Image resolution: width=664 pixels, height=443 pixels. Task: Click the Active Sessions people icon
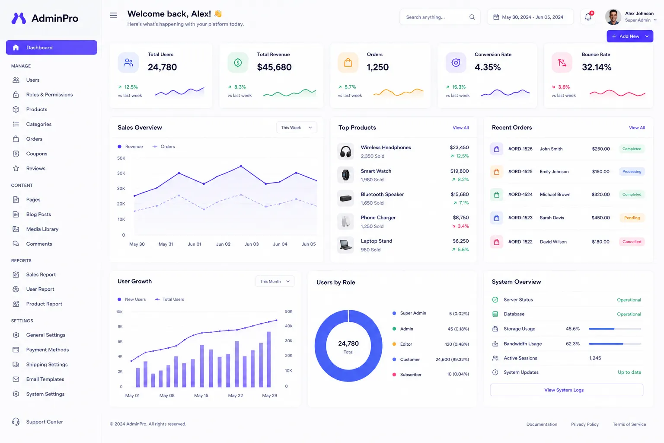click(x=495, y=358)
